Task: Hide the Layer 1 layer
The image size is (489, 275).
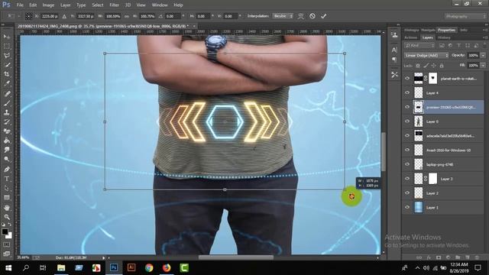Action: (407, 207)
